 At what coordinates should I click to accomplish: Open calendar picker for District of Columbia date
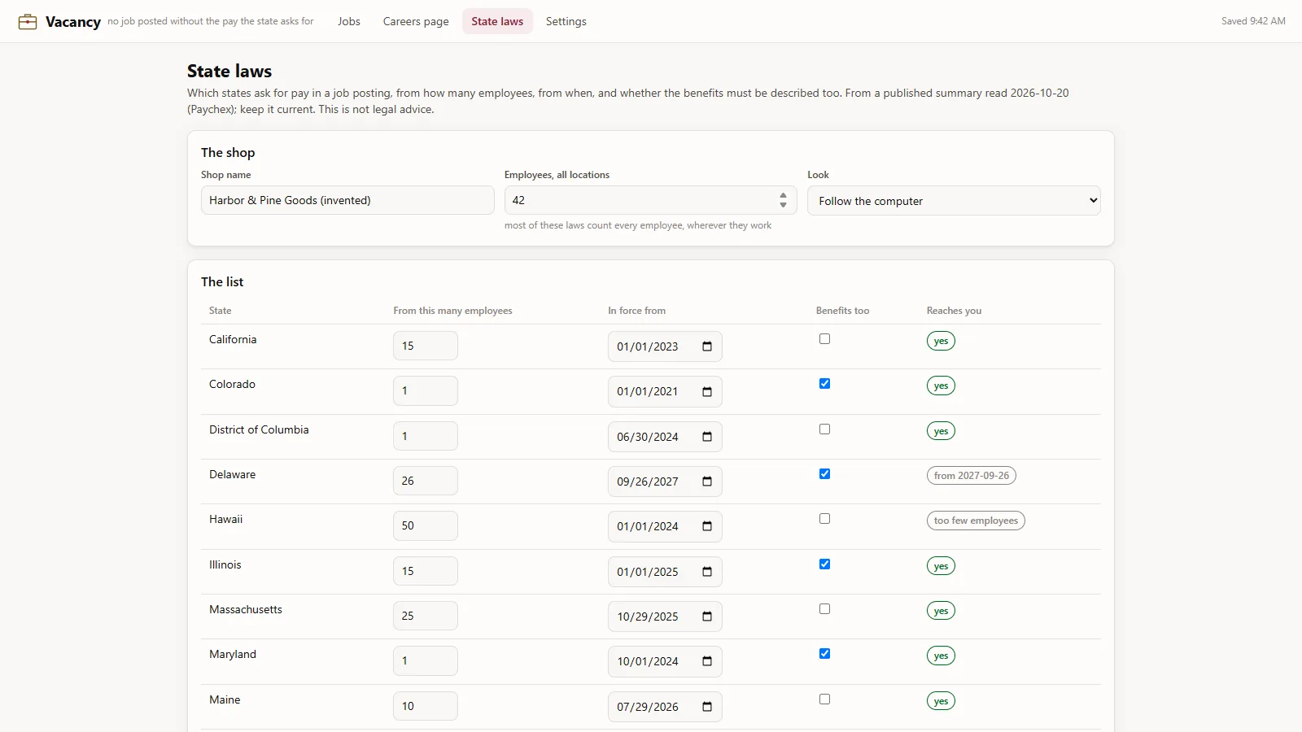point(707,437)
